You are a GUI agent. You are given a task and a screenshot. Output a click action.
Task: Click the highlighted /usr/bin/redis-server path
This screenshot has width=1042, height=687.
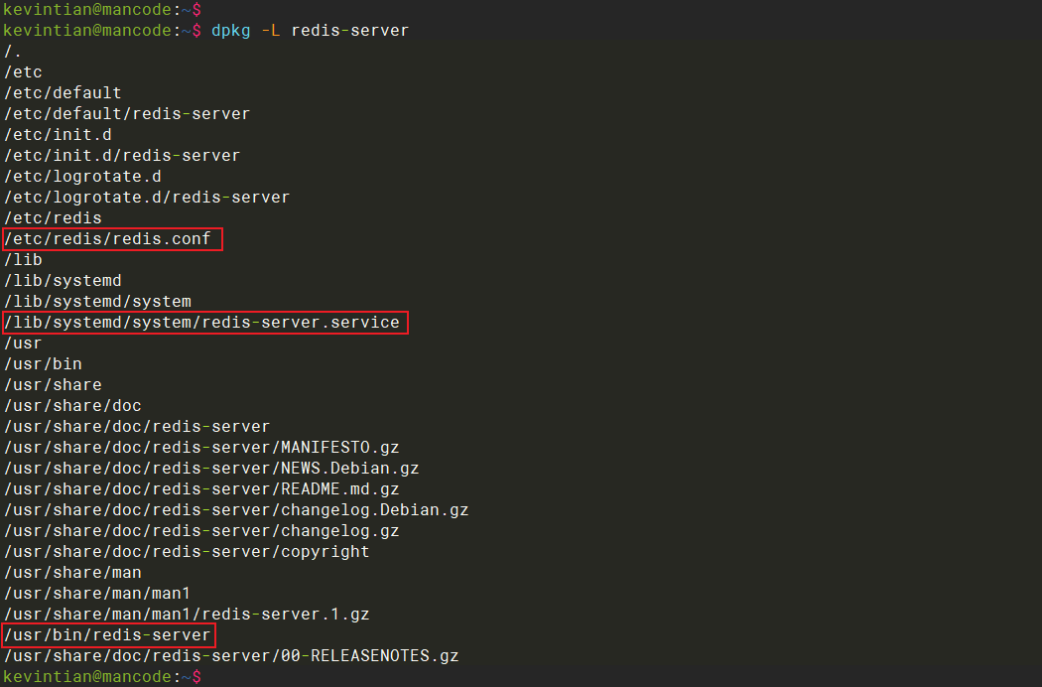(x=107, y=635)
